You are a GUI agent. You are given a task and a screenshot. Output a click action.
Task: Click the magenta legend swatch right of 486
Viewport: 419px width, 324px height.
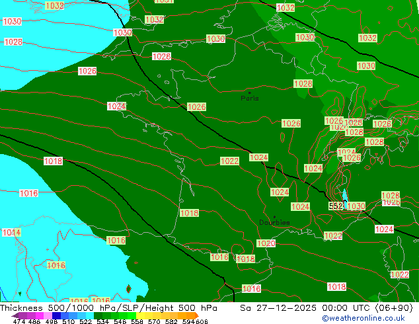tap(40, 315)
